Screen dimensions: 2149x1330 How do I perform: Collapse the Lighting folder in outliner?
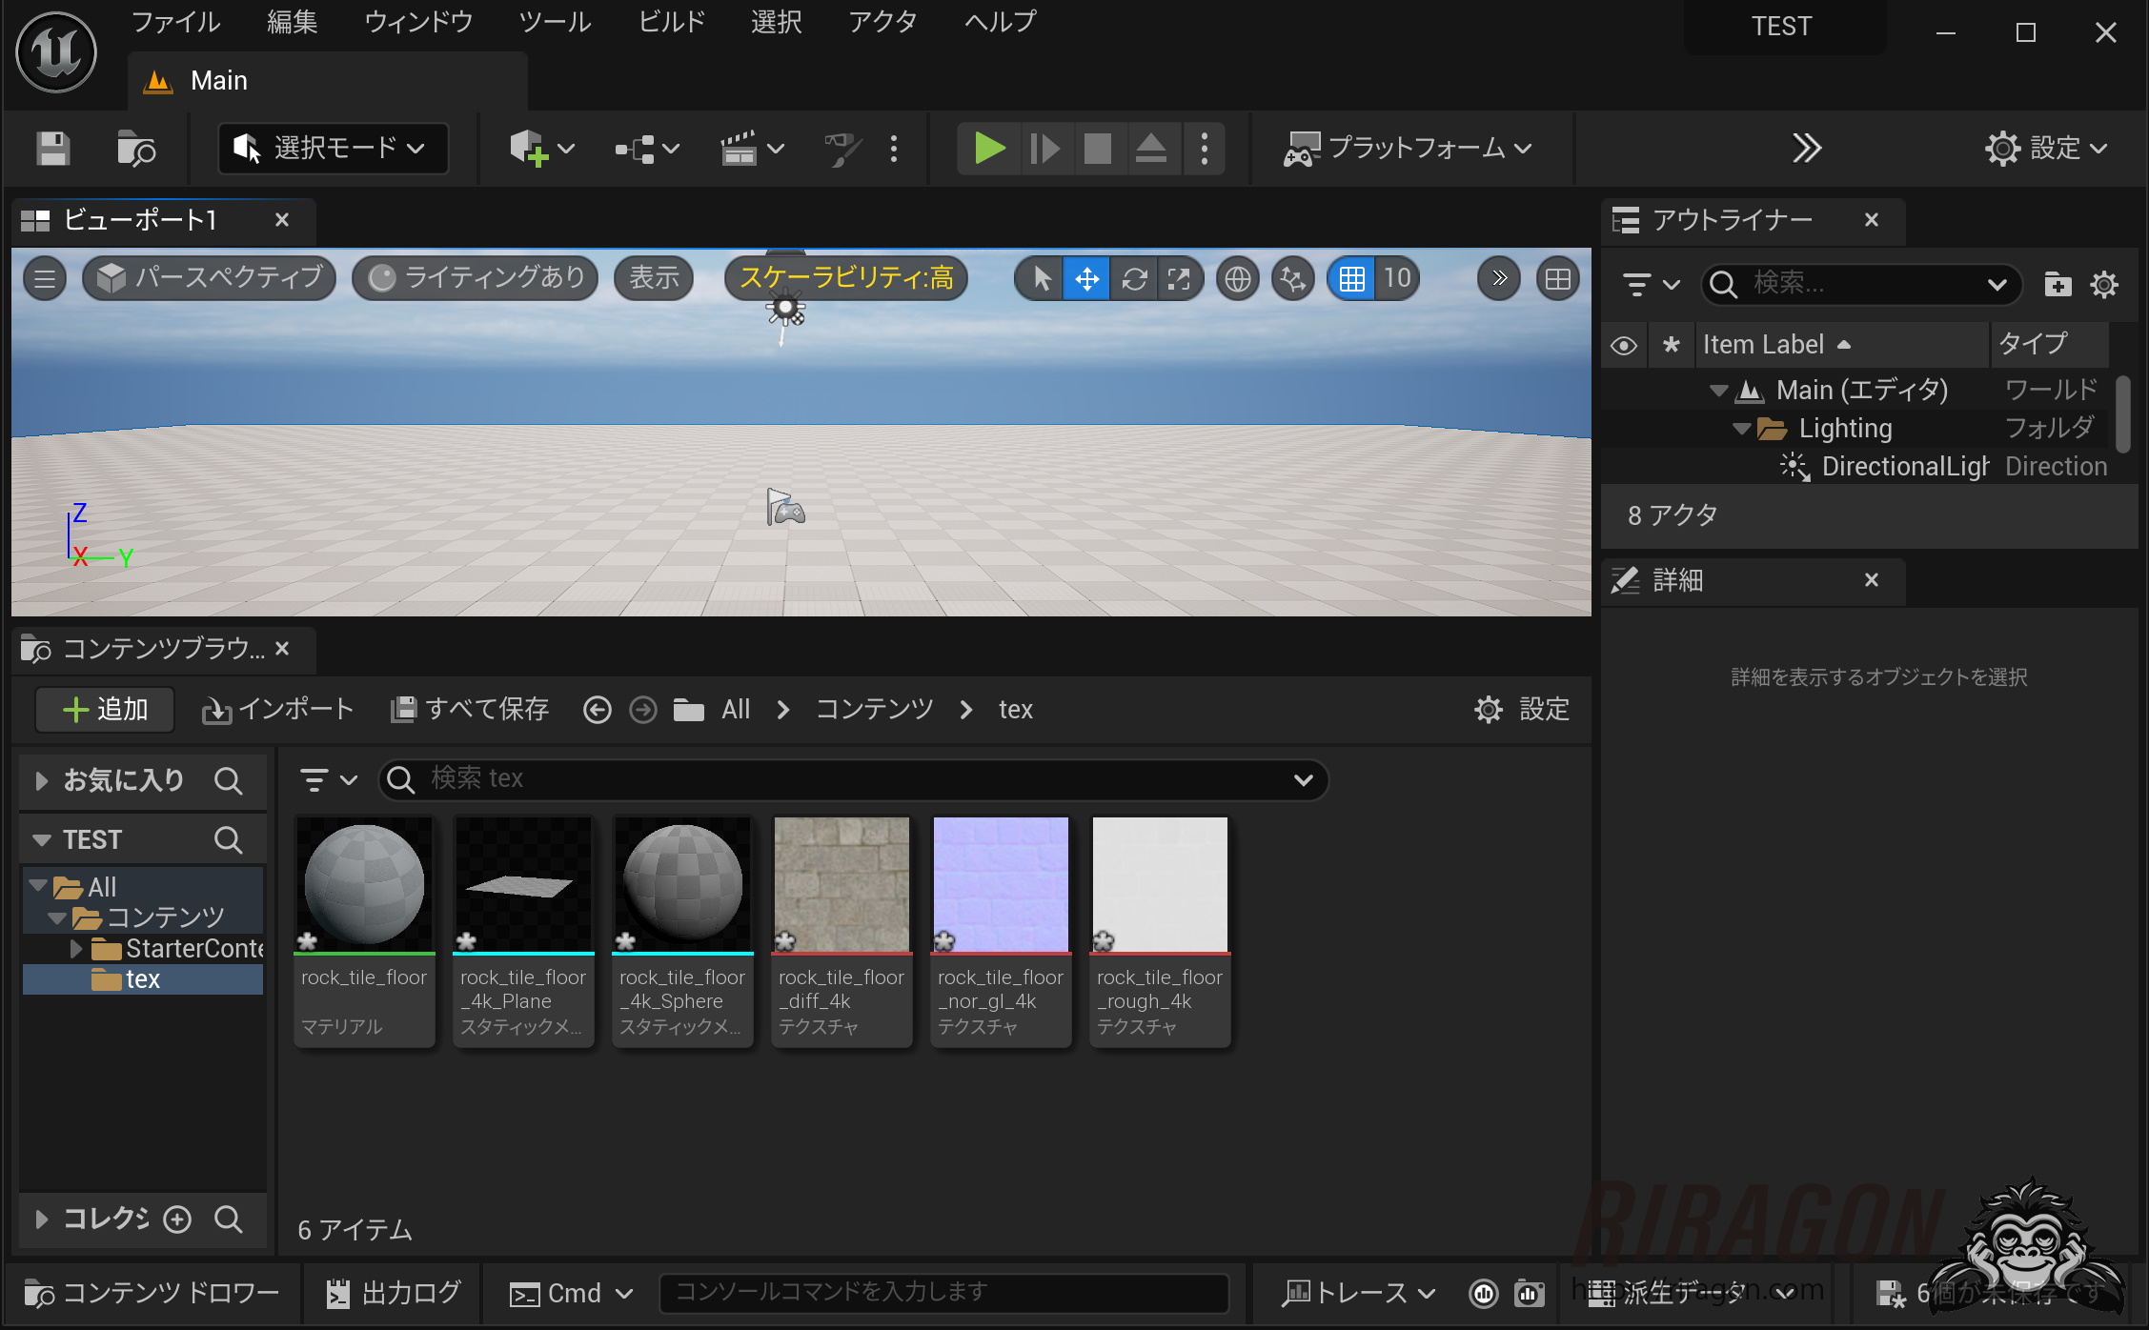tap(1741, 429)
